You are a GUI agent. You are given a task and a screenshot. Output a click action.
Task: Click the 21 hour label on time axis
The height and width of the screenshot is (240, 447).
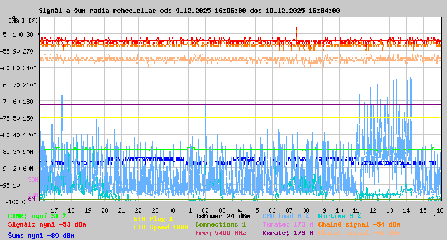(121, 210)
